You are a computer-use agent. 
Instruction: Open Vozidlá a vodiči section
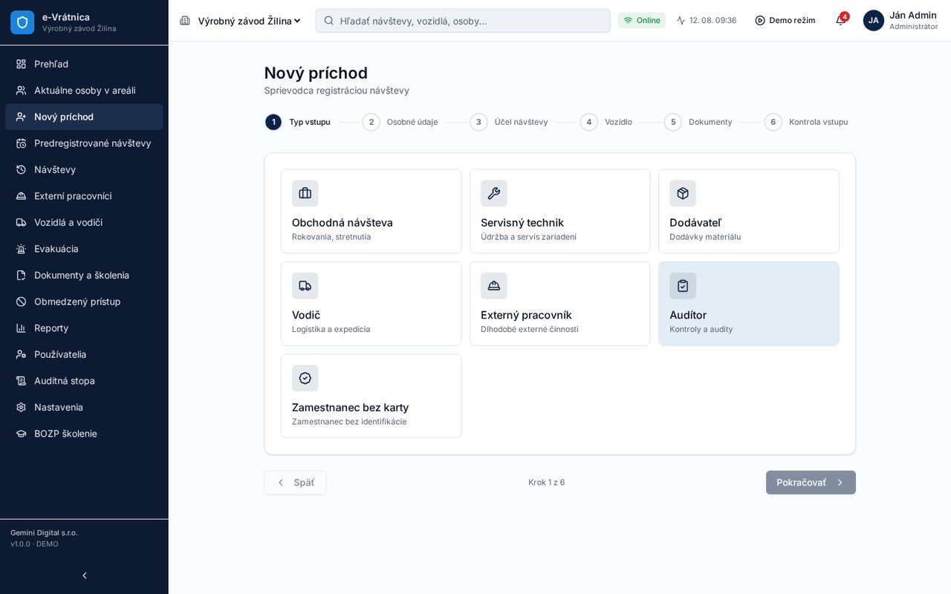pos(84,222)
